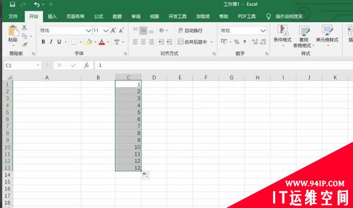Viewport: 353px width, 208px height.
Task: Click the 自动换行 wrap text button
Action: point(190,30)
